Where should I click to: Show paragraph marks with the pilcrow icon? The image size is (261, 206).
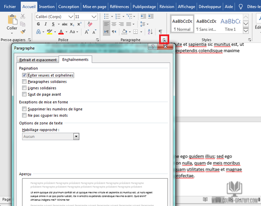coord(160,32)
